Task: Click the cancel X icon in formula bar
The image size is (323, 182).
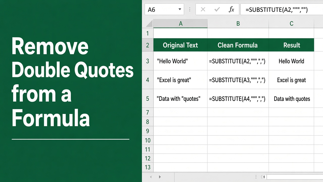Action: [203, 10]
